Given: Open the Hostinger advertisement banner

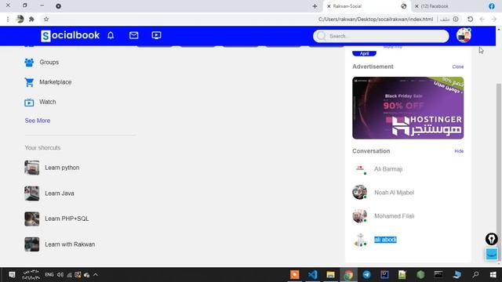Looking at the screenshot, I should click(x=408, y=108).
